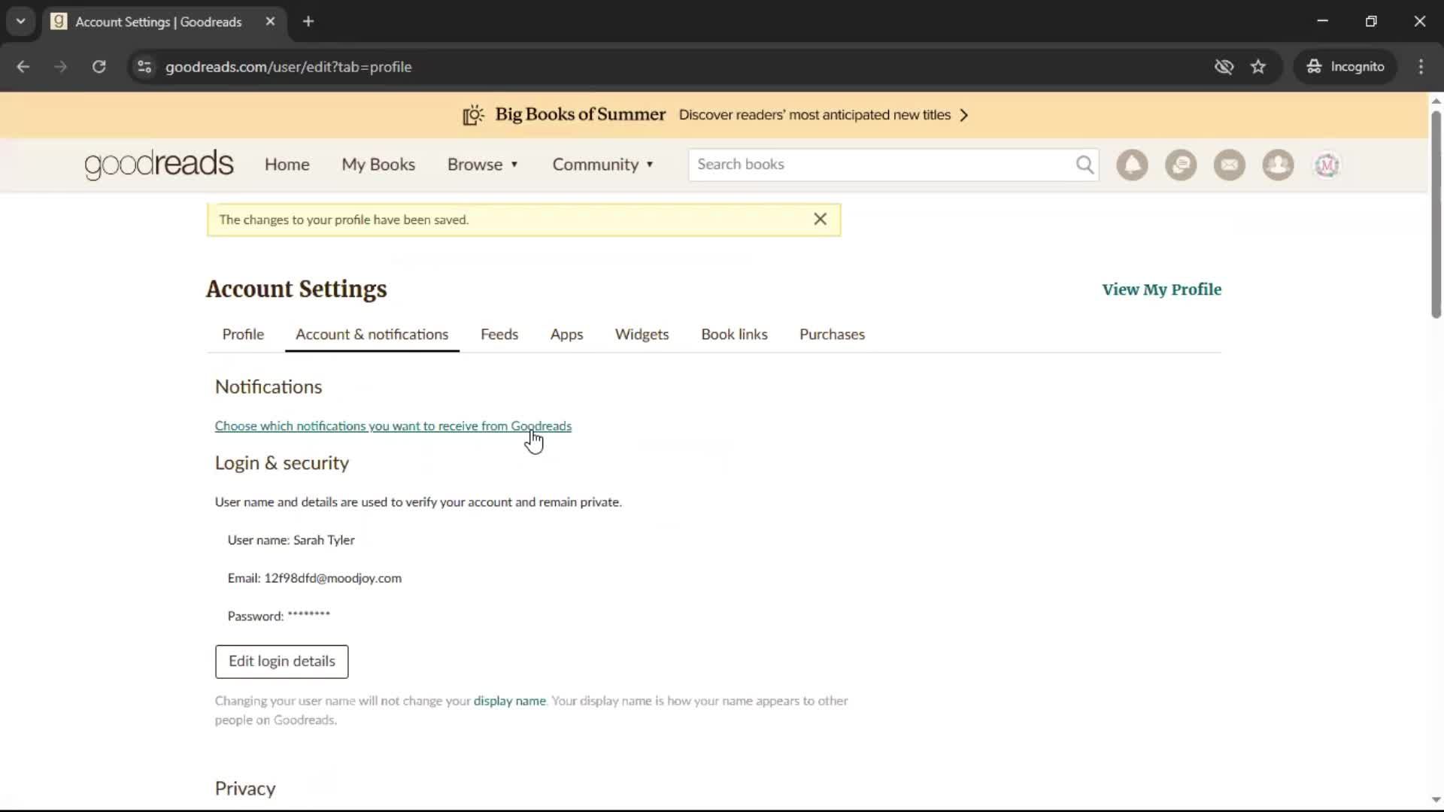Focus the Search books field

(x=880, y=165)
